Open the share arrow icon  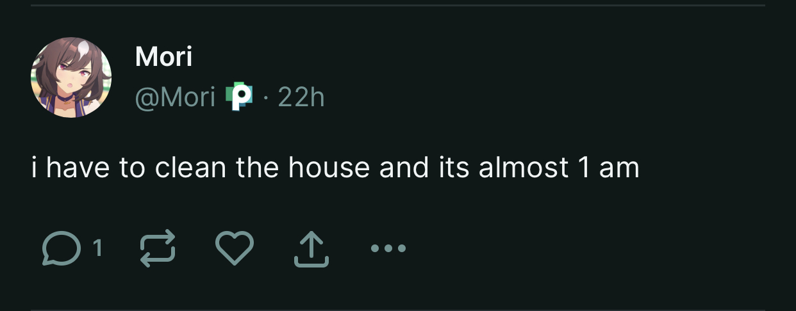coord(311,248)
